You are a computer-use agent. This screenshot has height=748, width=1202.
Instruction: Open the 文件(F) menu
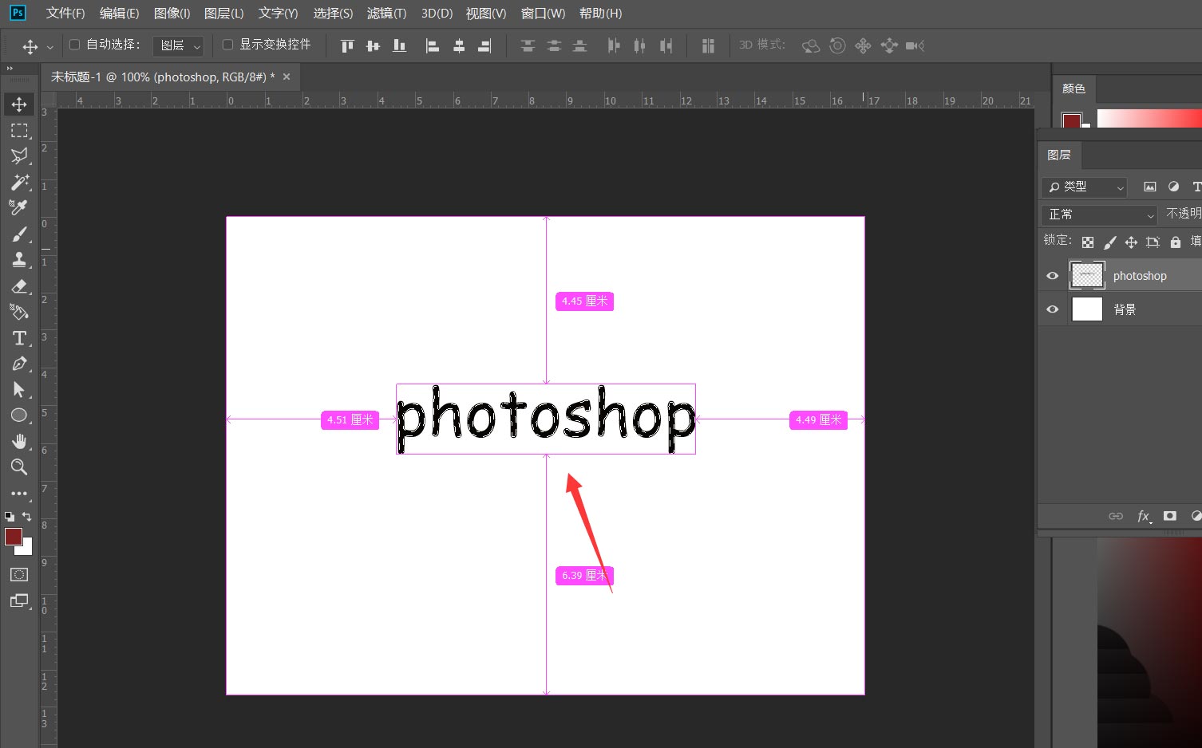(x=65, y=14)
